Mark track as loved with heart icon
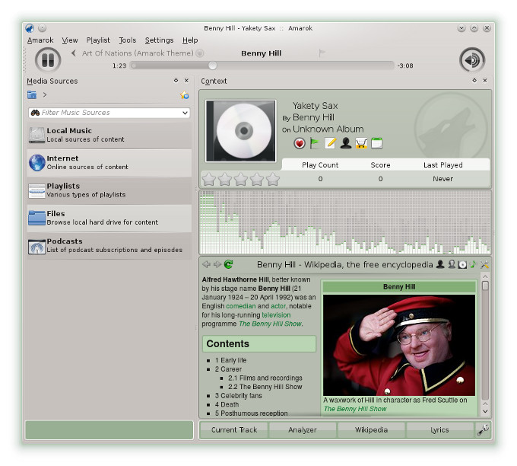Image resolution: width=517 pixels, height=466 pixels. click(300, 143)
